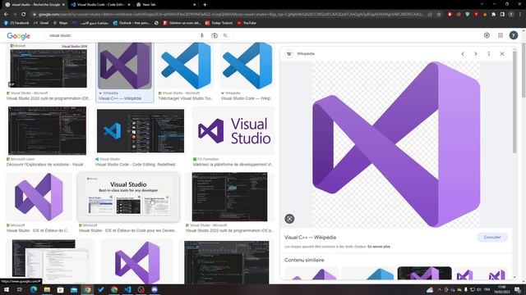This screenshot has width=526, height=295.
Task: Open Discord from the taskbar
Action: 155,289
